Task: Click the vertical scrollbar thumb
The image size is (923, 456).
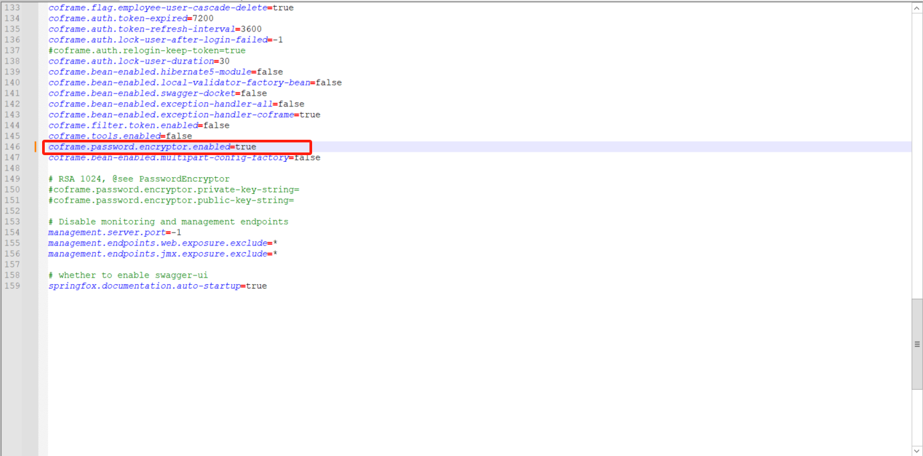Action: [x=916, y=344]
